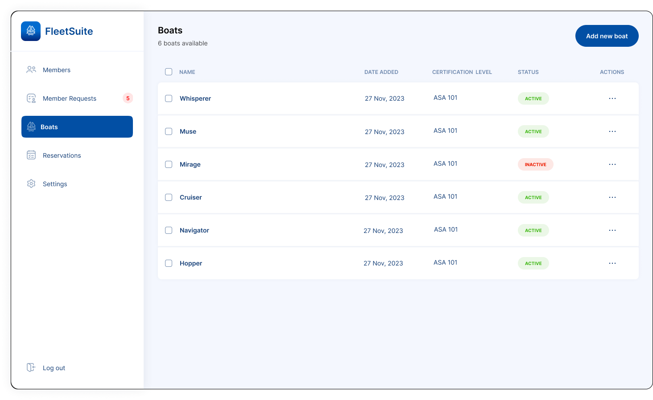Open the actions menu for Mirage
The image size is (653, 400).
[612, 164]
